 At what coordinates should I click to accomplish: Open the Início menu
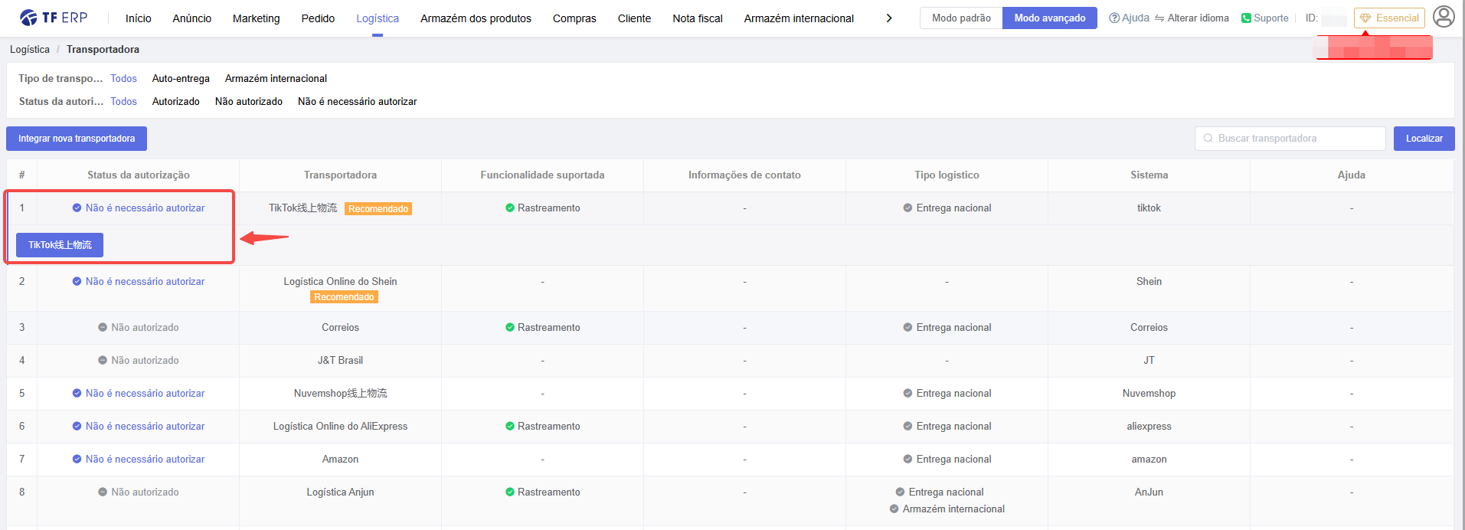(138, 18)
